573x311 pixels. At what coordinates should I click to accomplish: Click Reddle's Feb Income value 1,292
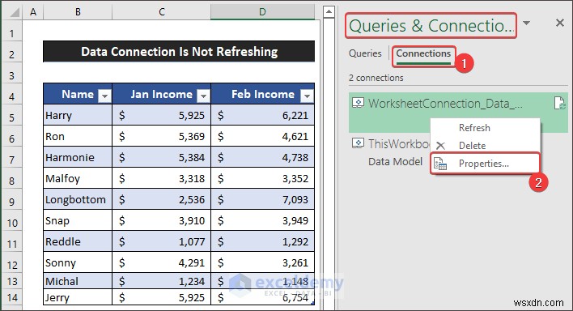click(263, 241)
